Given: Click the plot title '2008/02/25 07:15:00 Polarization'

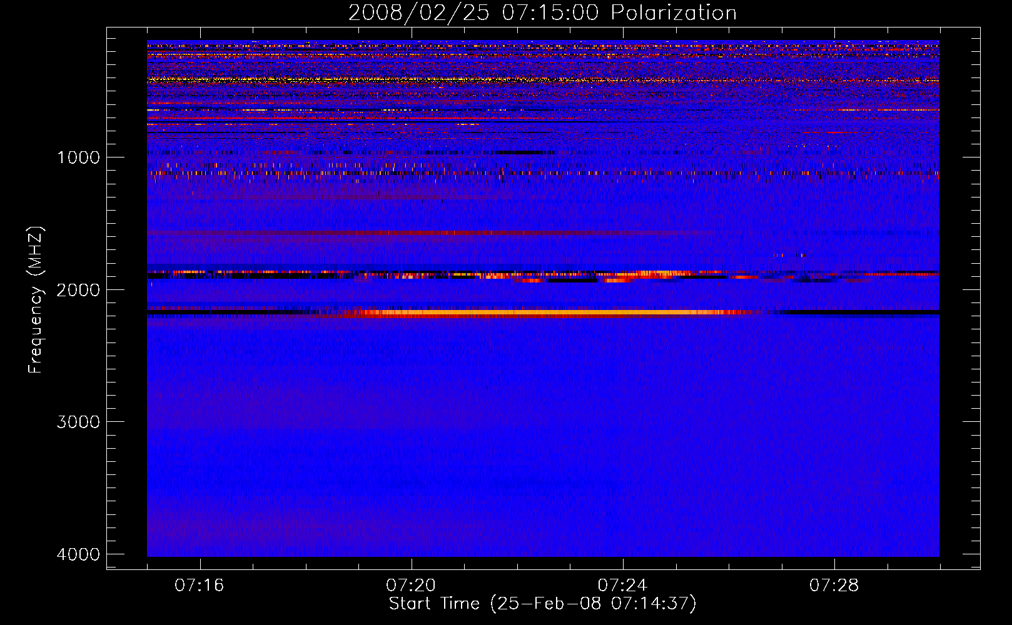Looking at the screenshot, I should [542, 12].
